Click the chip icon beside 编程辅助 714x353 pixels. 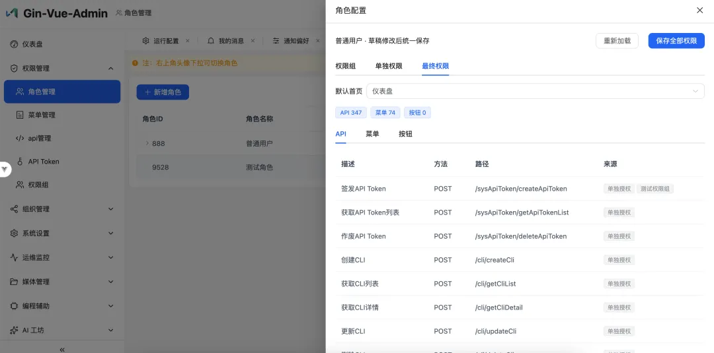[14, 305]
